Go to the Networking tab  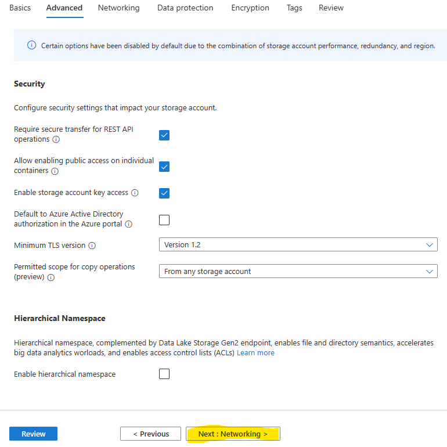pos(119,8)
